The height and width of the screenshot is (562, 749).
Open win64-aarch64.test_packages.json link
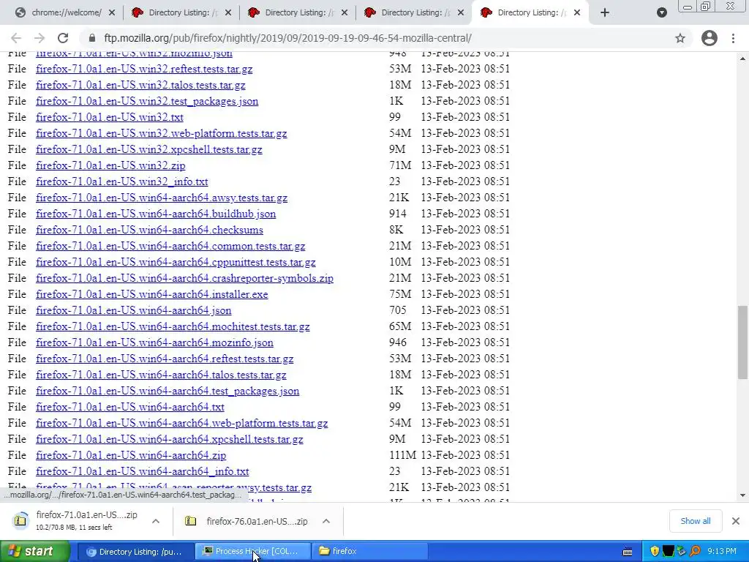tap(168, 391)
